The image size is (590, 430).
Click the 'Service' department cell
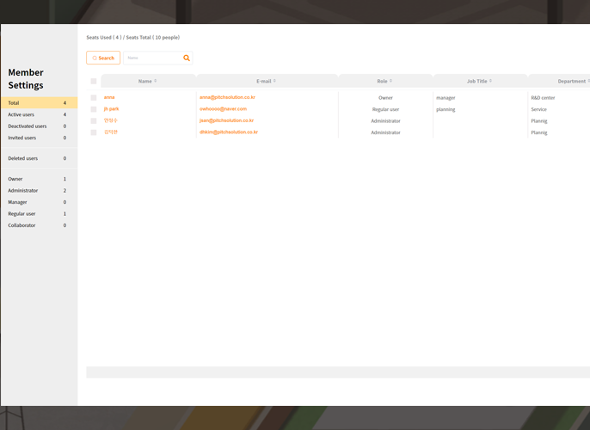click(538, 109)
